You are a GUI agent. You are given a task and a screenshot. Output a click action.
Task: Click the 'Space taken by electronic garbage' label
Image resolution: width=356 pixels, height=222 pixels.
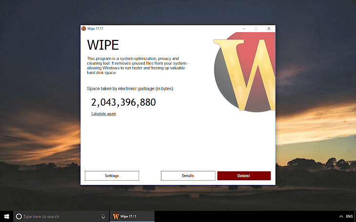click(x=130, y=89)
